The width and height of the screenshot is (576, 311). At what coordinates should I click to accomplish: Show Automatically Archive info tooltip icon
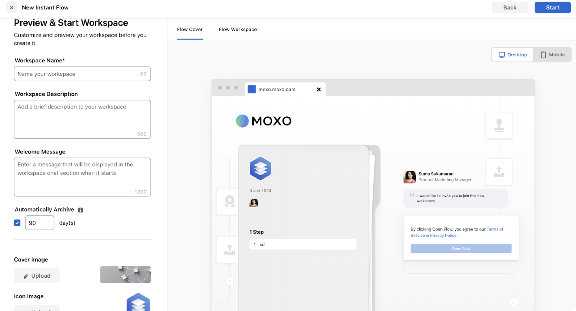coord(80,210)
